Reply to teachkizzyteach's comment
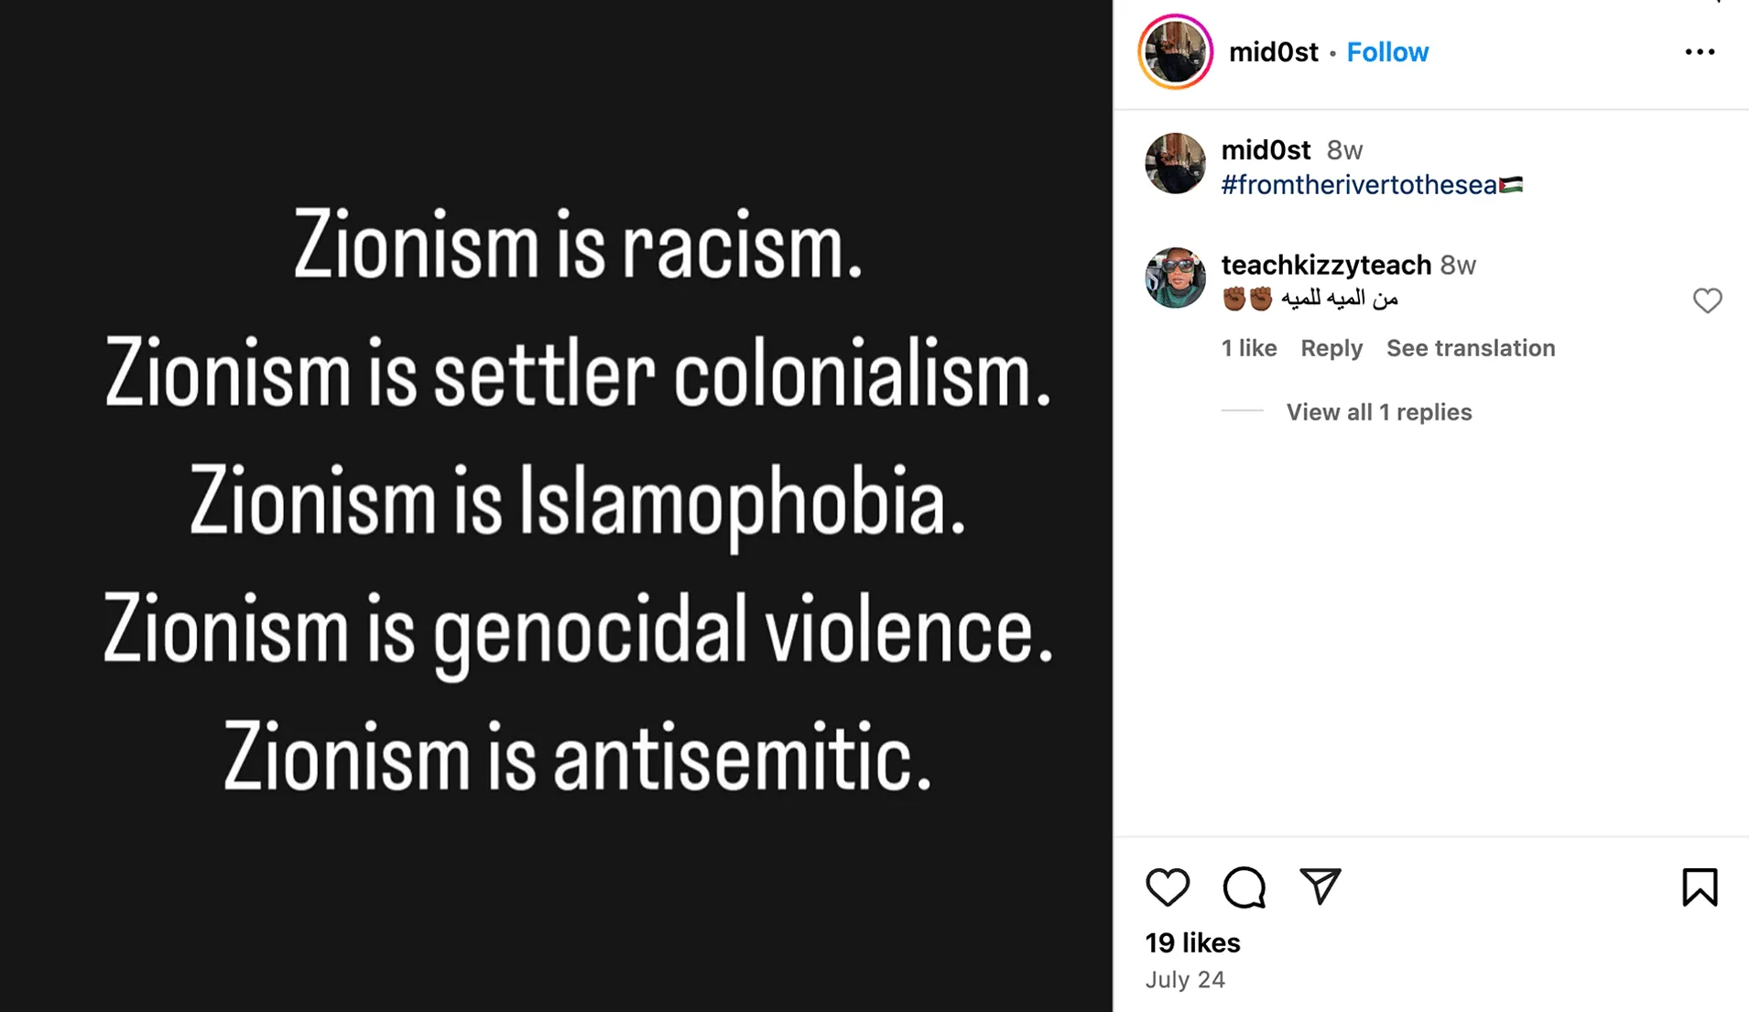The image size is (1750, 1012). point(1332,348)
